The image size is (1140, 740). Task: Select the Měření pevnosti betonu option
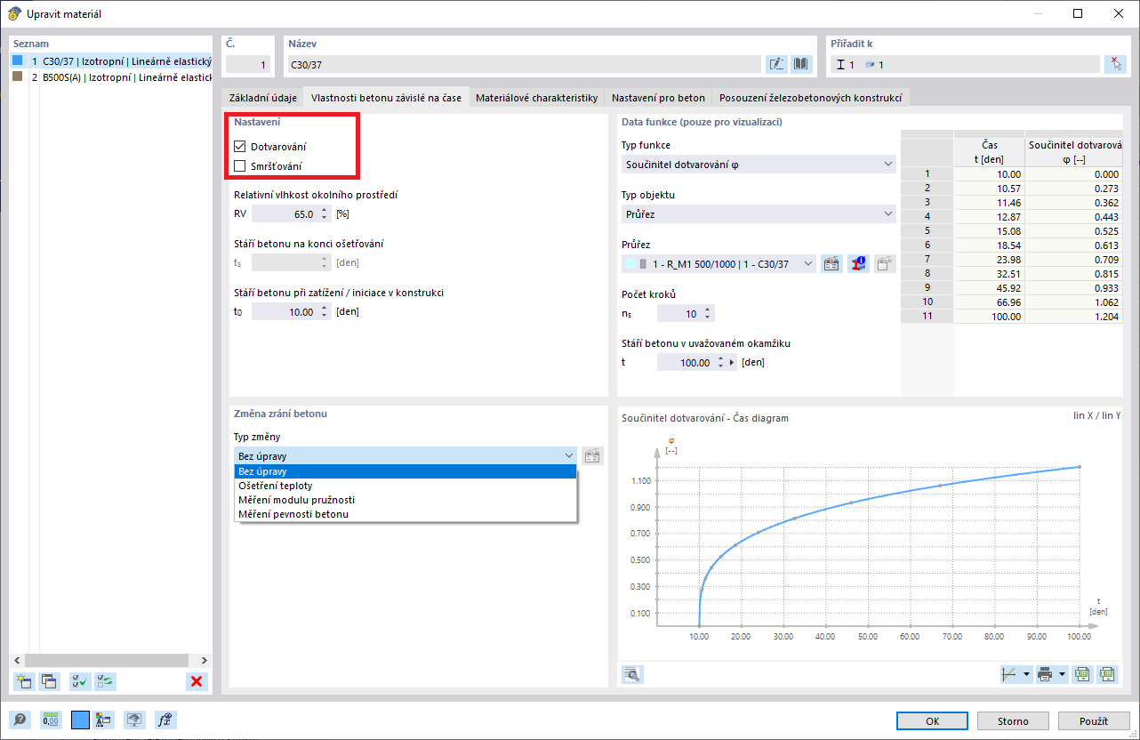(x=405, y=514)
